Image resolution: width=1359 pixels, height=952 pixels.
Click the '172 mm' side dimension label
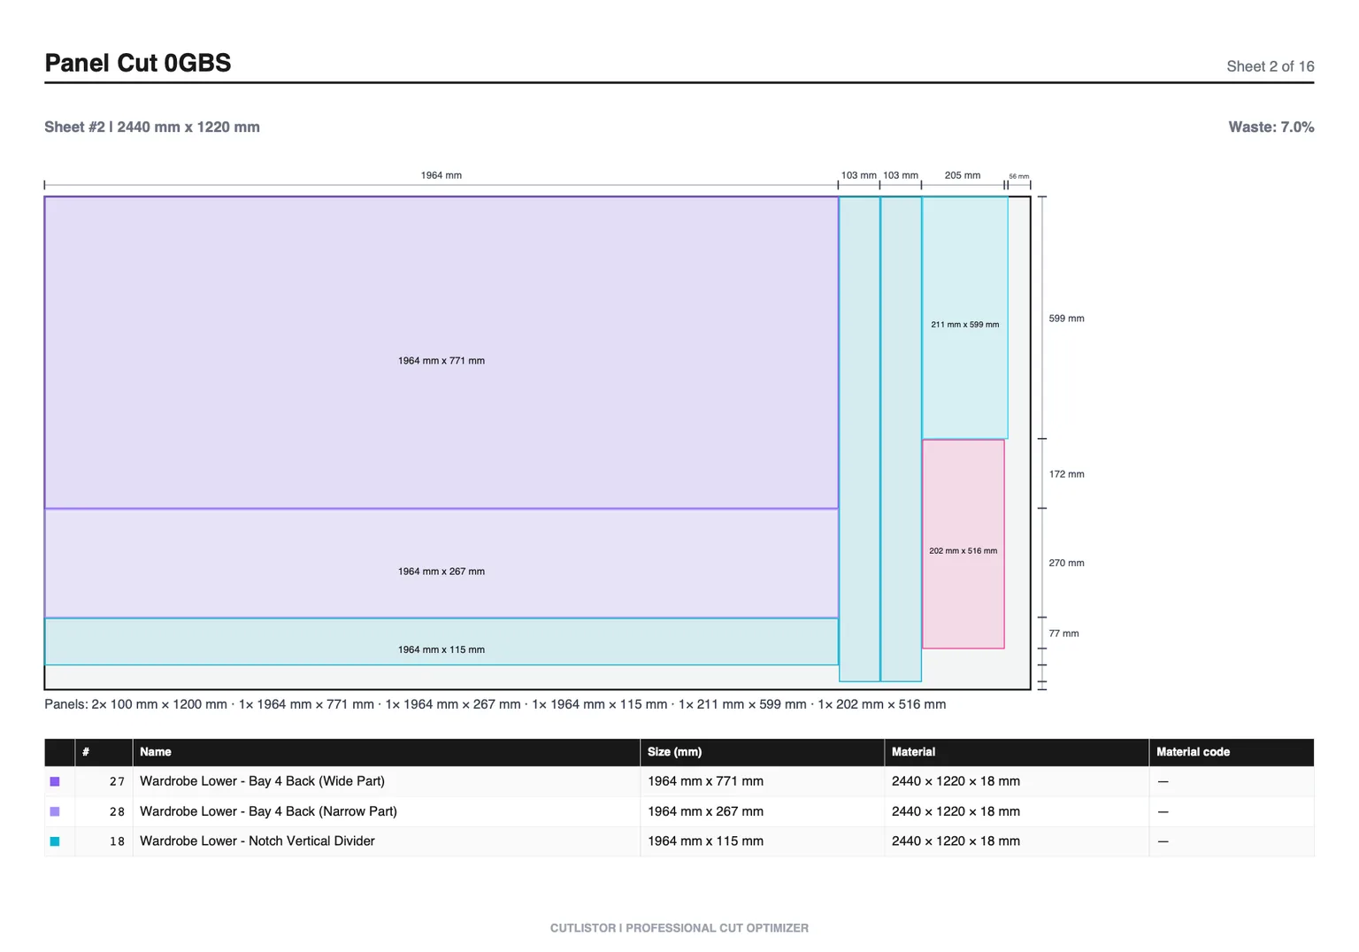(1066, 474)
